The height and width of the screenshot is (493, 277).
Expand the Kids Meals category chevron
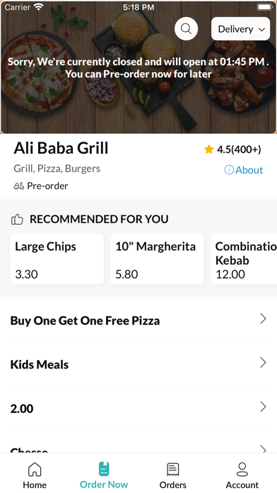point(263,363)
